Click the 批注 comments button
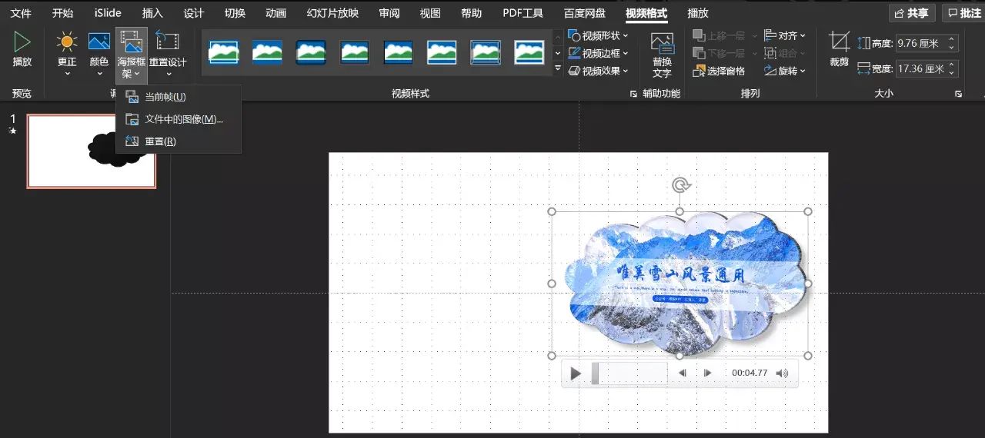Image resolution: width=985 pixels, height=438 pixels. [x=964, y=13]
